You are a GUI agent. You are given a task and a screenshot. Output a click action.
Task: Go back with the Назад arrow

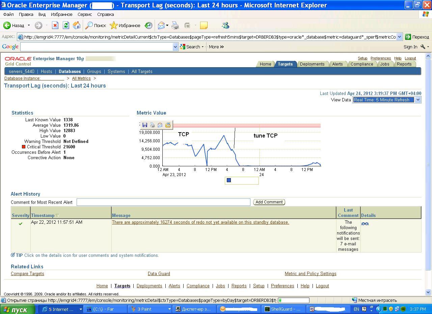click(x=14, y=25)
